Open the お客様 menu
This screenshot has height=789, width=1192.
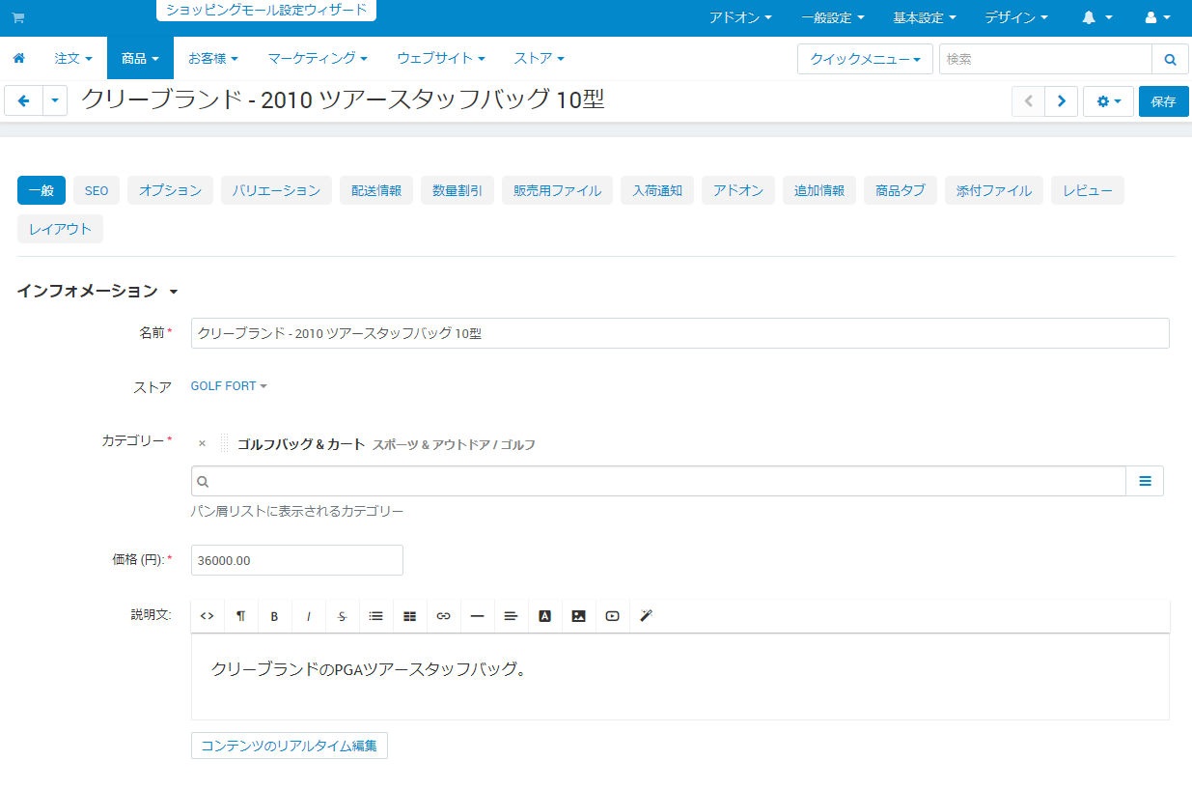coord(213,59)
